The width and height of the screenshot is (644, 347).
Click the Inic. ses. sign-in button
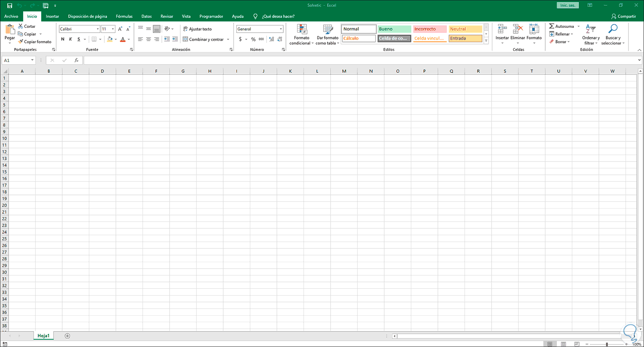coord(568,5)
